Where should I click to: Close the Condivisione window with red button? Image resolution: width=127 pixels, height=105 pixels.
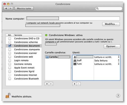[x=5, y=4]
